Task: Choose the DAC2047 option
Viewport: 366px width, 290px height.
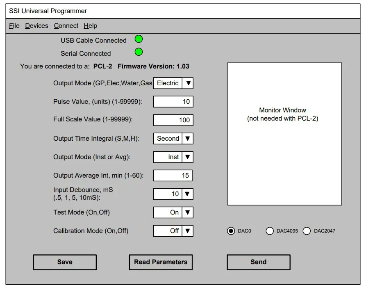Action: point(307,231)
